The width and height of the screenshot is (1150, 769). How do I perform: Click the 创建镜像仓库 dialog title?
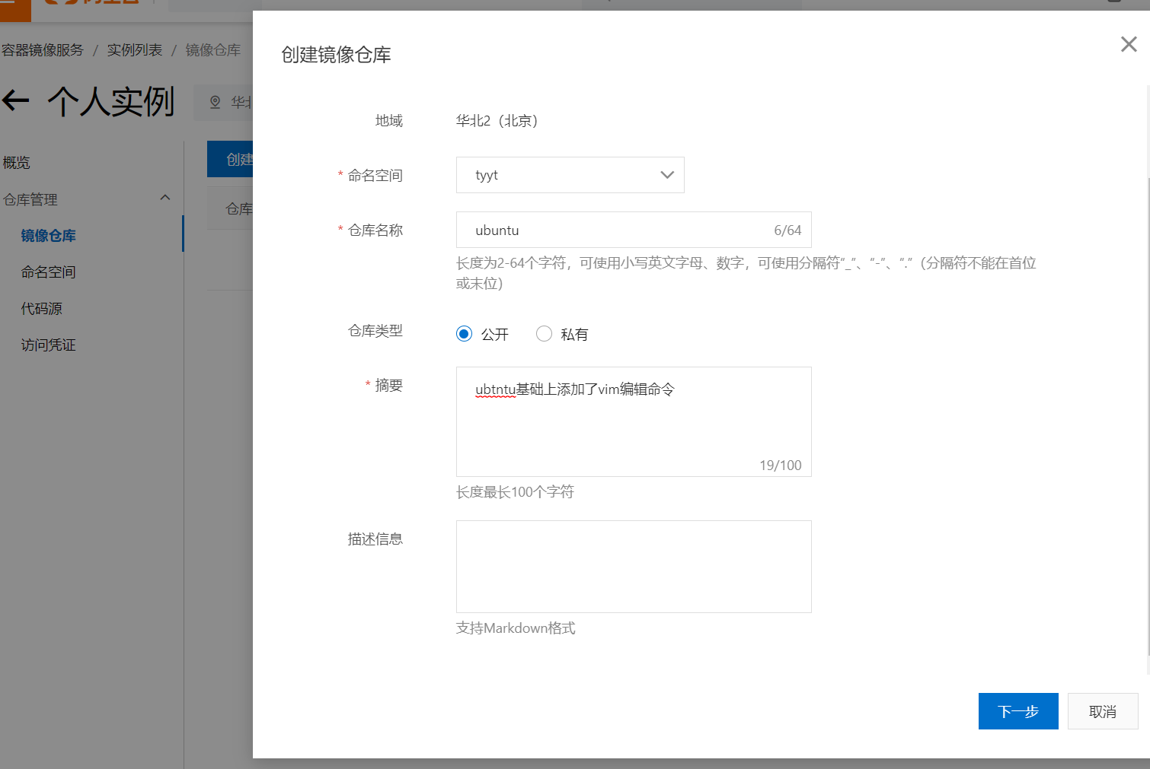(336, 55)
